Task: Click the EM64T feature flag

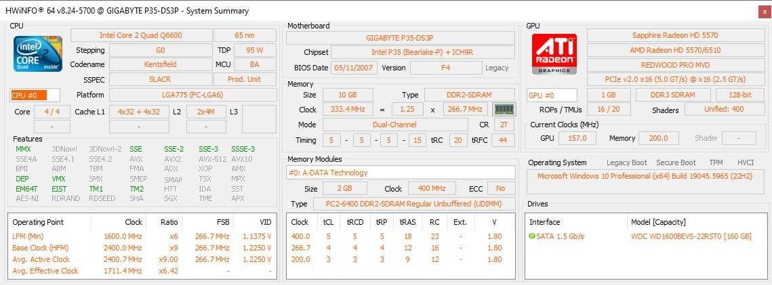Action: pyautogui.click(x=27, y=189)
